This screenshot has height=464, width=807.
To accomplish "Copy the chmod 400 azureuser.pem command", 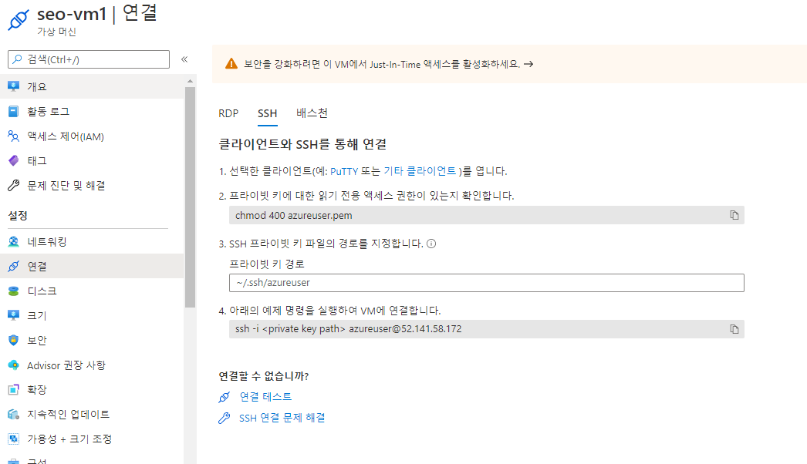I will [x=734, y=215].
